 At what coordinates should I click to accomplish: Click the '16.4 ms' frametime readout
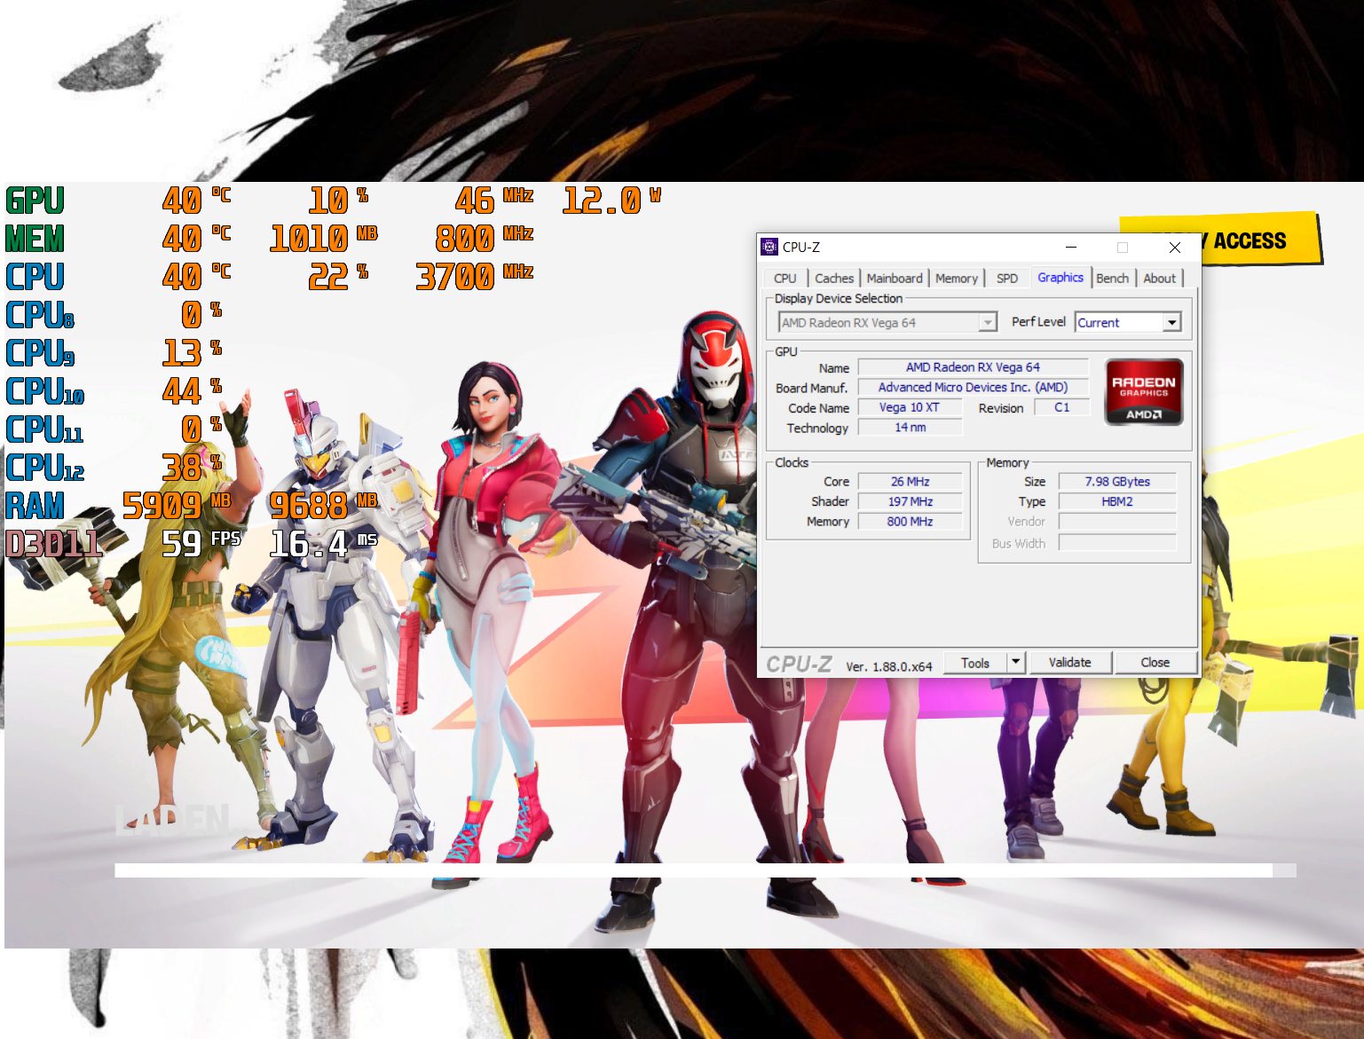click(324, 544)
